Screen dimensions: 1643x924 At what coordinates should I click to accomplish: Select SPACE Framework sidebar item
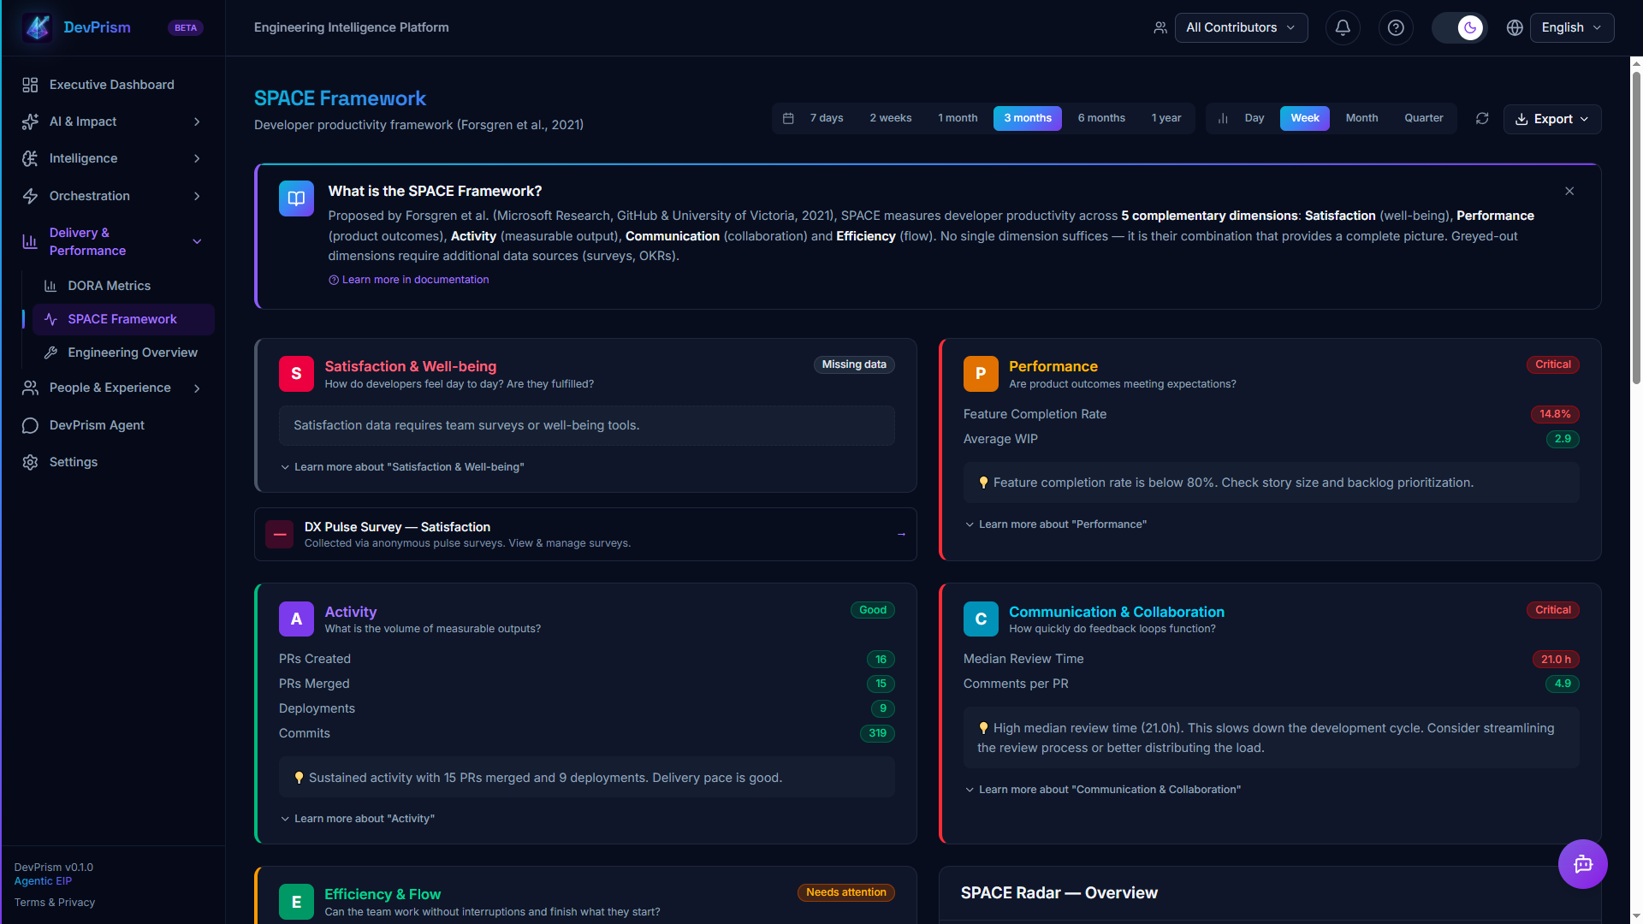pyautogui.click(x=123, y=319)
